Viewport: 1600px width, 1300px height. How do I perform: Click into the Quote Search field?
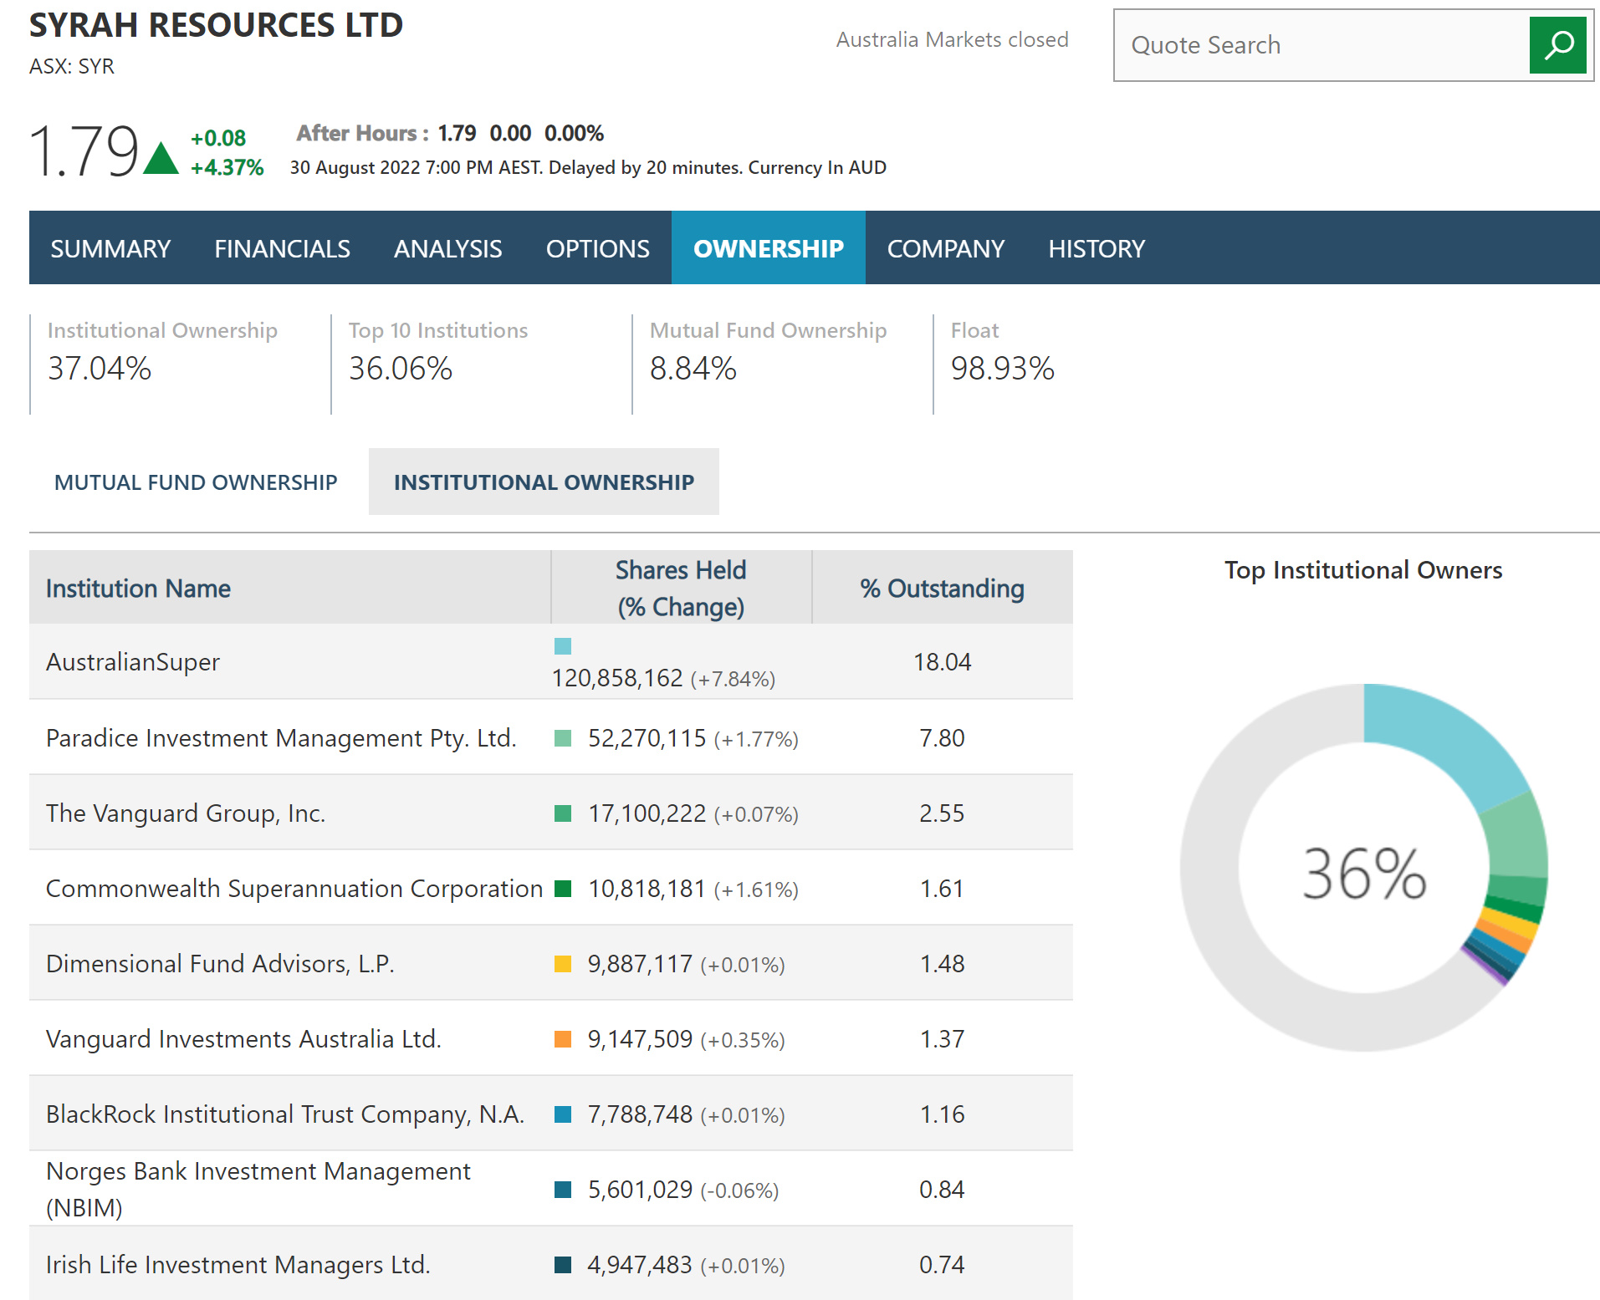(1321, 45)
